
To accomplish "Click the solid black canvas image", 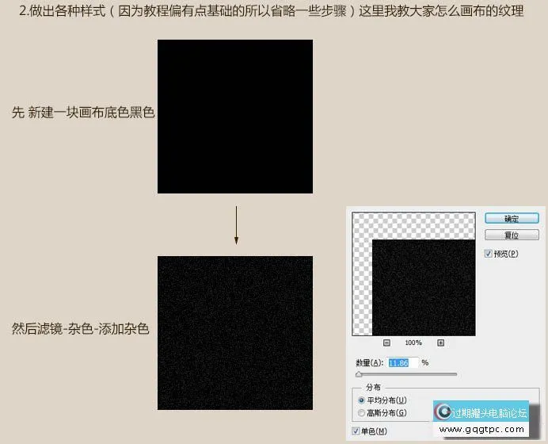I will coord(235,117).
